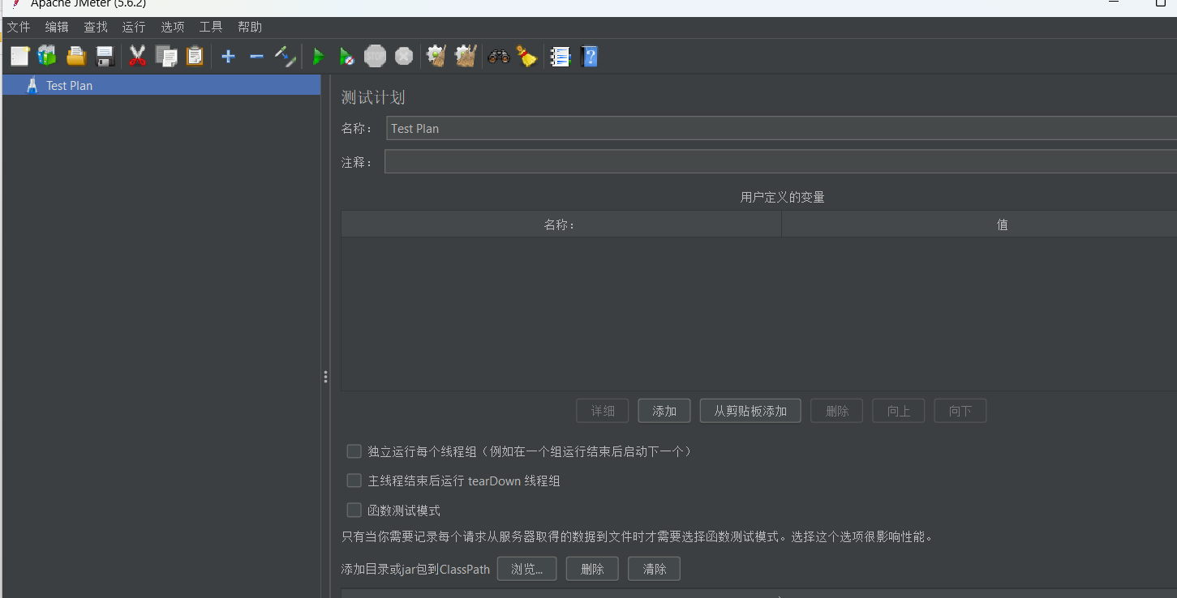Image resolution: width=1177 pixels, height=598 pixels.
Task: Click the 用户定义的变量 label
Action: 783,197
